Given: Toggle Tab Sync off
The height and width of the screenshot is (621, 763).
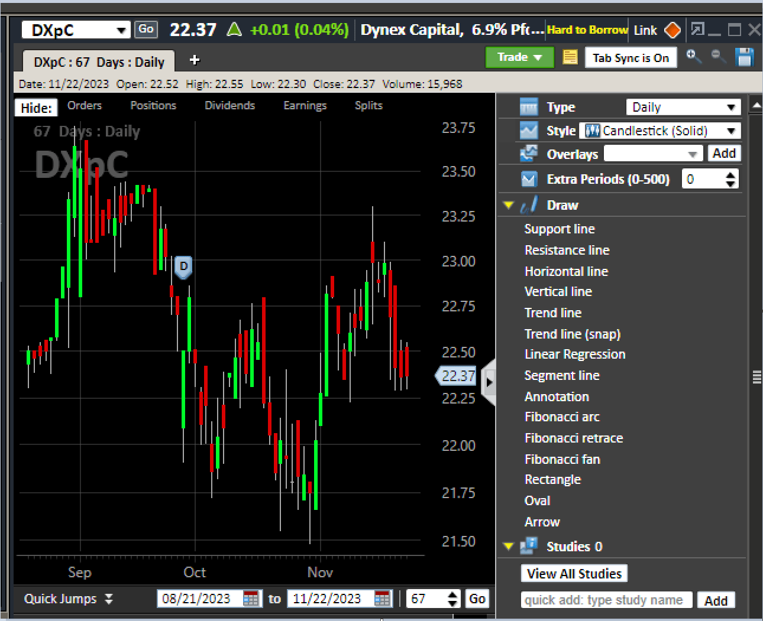Looking at the screenshot, I should click(x=631, y=57).
